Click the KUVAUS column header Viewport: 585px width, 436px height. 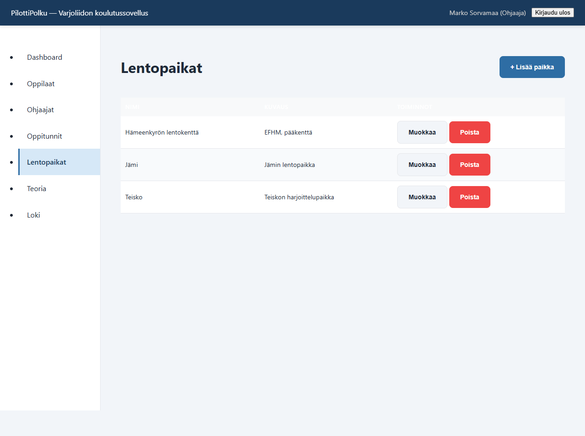[x=276, y=107]
